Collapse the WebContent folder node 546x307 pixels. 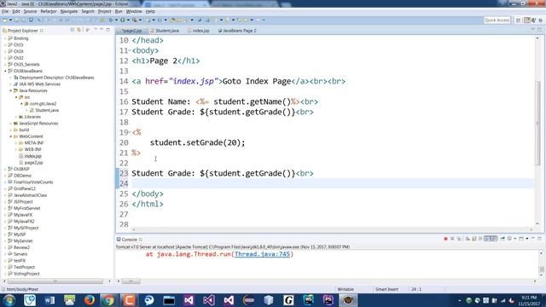pyautogui.click(x=11, y=136)
